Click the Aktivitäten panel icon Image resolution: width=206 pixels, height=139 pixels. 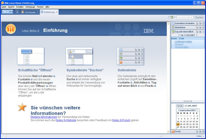pos(173,28)
